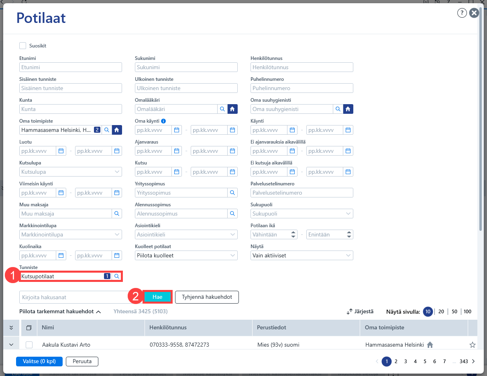
Task: Tick the Suosikit checkbox
Action: (23, 46)
